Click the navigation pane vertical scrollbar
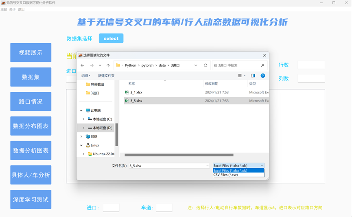 click(116, 135)
